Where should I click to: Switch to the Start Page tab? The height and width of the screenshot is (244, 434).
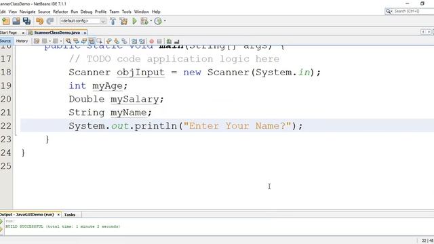coord(8,33)
